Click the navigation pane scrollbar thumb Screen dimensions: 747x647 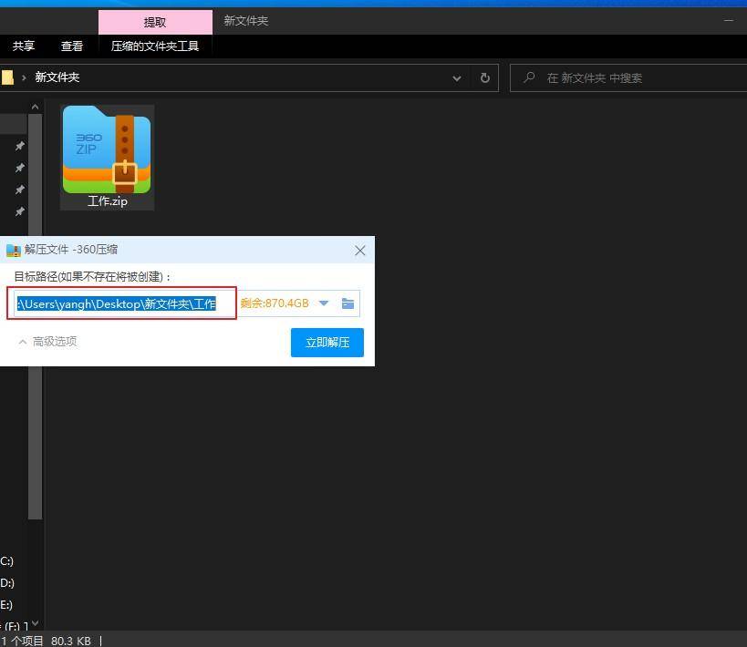[36, 316]
